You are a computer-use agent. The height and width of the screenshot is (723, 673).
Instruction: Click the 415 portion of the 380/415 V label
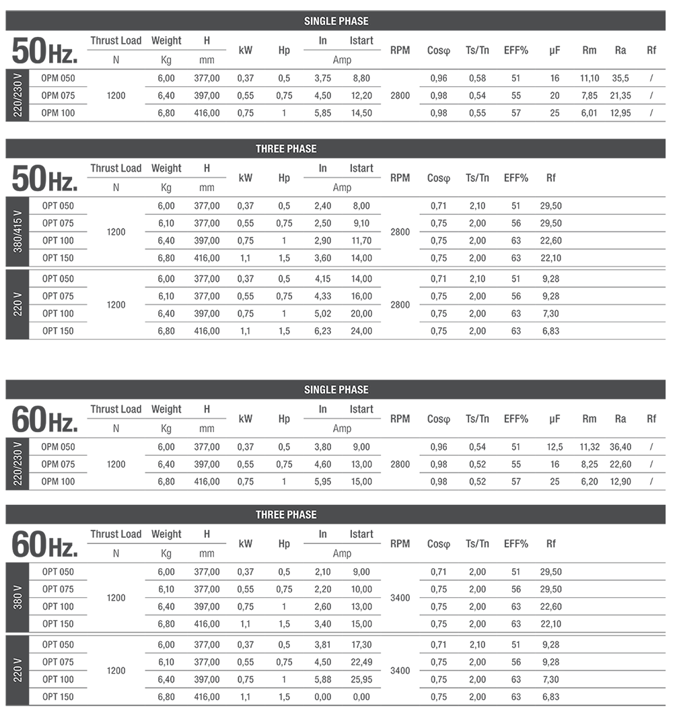click(x=18, y=221)
